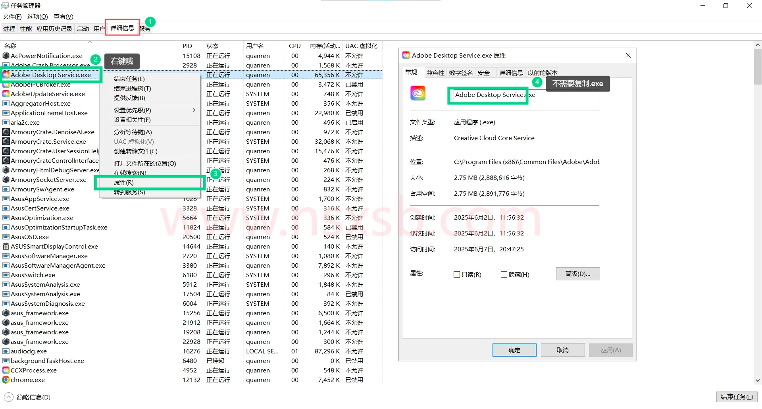Viewport: 762px width, 409px height.
Task: Sort by the UAC 虚拟化 column header
Action: click(x=362, y=46)
